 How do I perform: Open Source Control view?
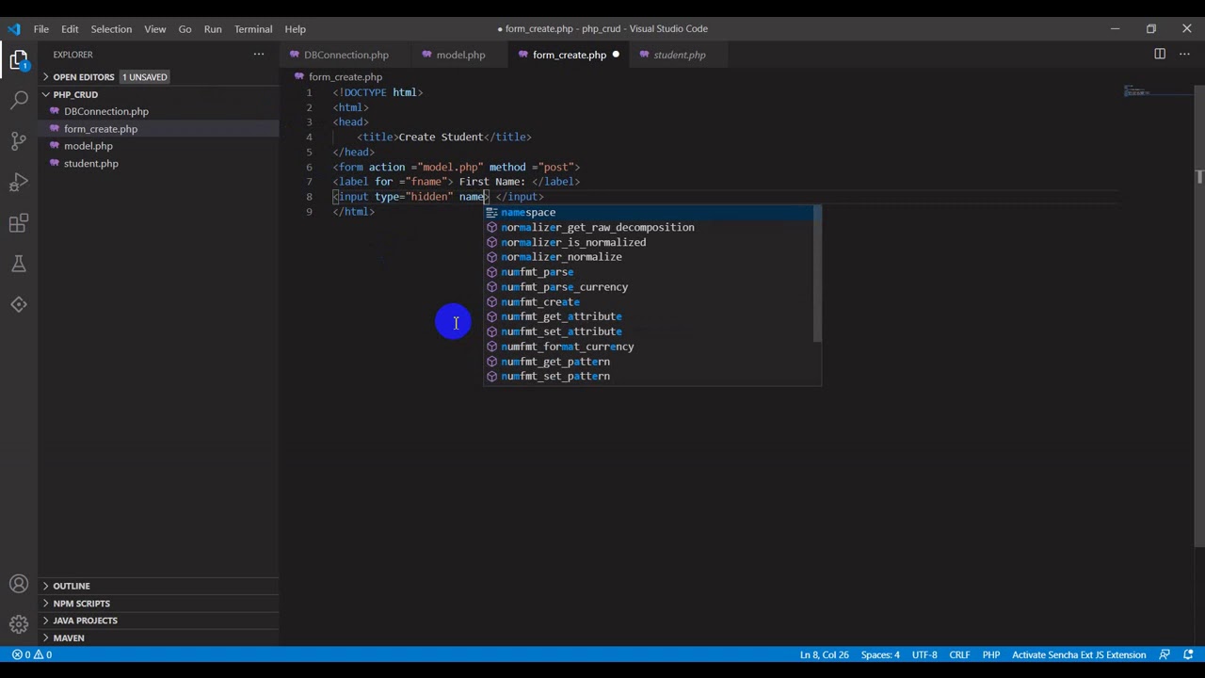(19, 140)
